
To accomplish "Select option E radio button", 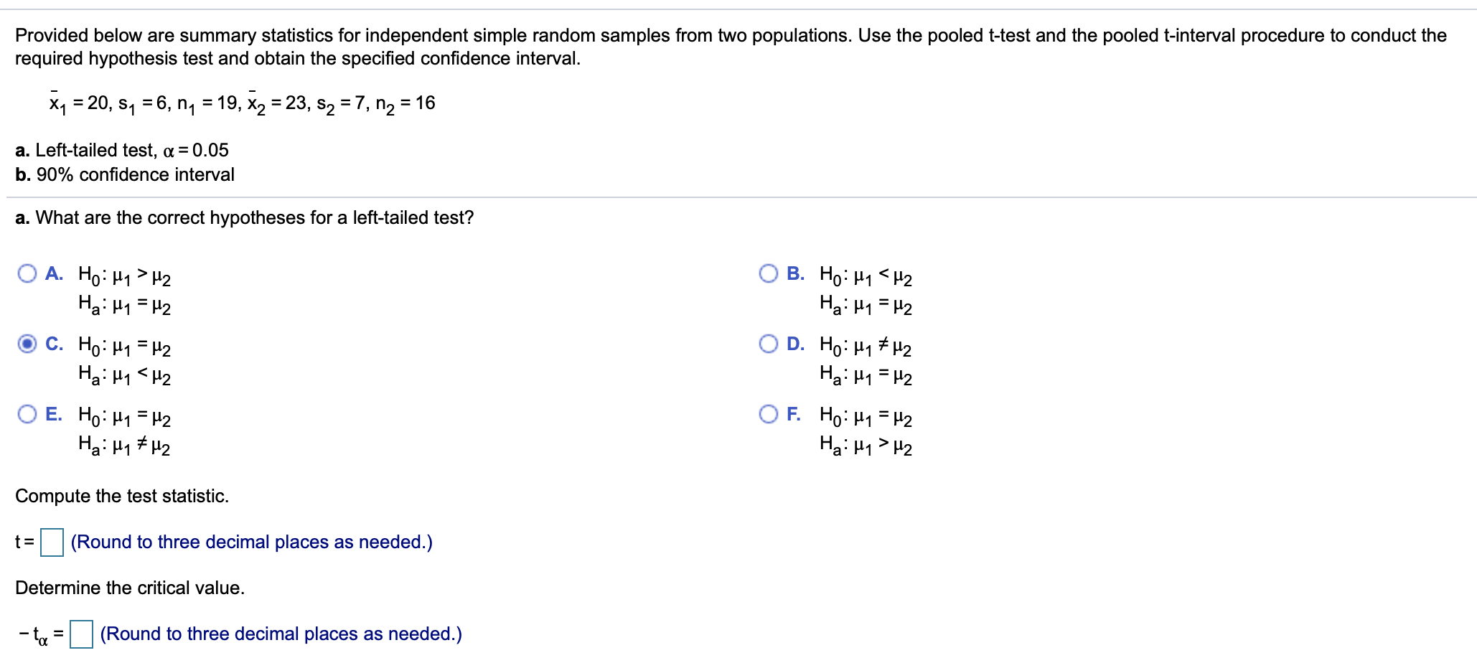I will [27, 414].
